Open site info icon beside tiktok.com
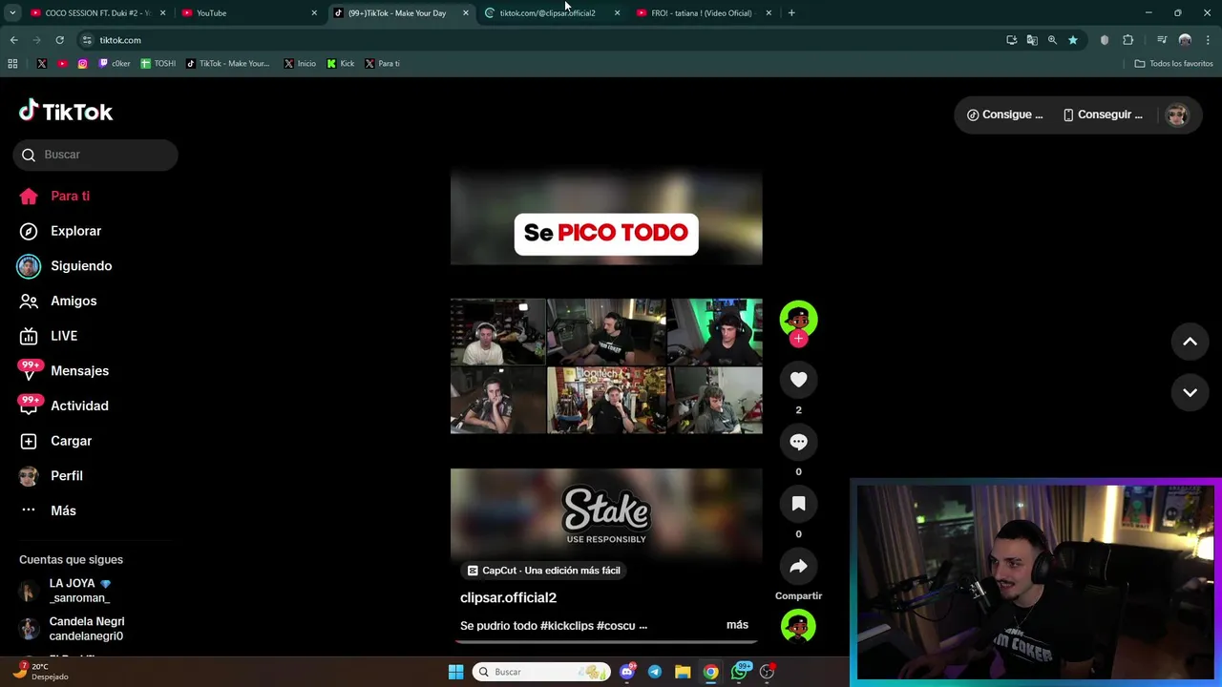This screenshot has width=1222, height=687. 87,40
